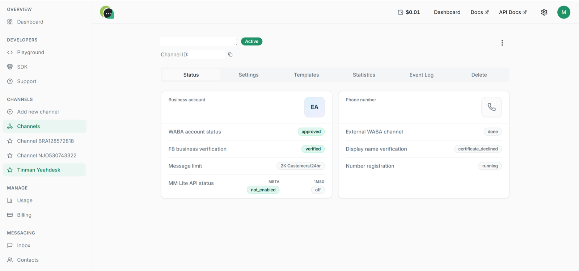Click the Channel ID value field

point(207,55)
